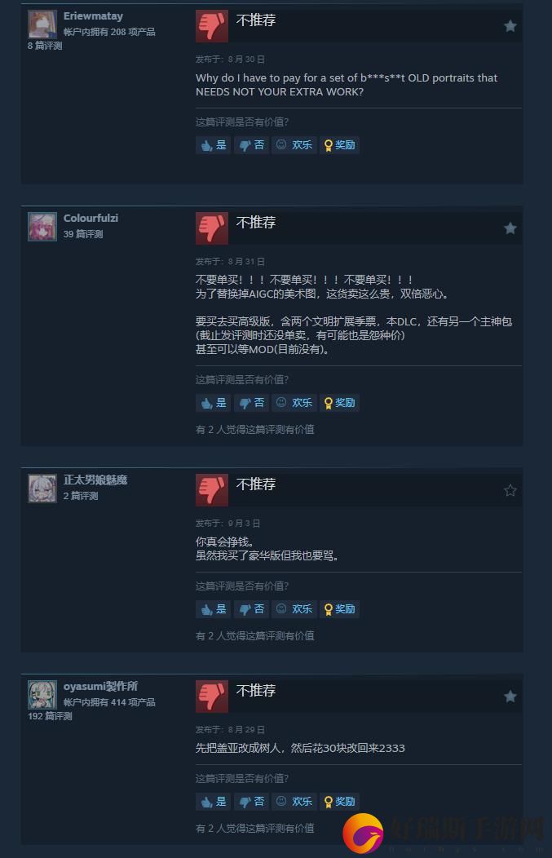Open 正太男娘魅魔's avatar thumbnail
Viewport: 552px width, 858px height.
[x=42, y=488]
